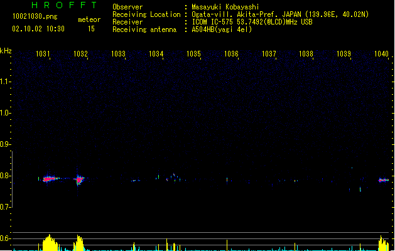This screenshot has height=251, width=395.
Task: Click the 1040 time axis marker
Action: click(x=381, y=54)
